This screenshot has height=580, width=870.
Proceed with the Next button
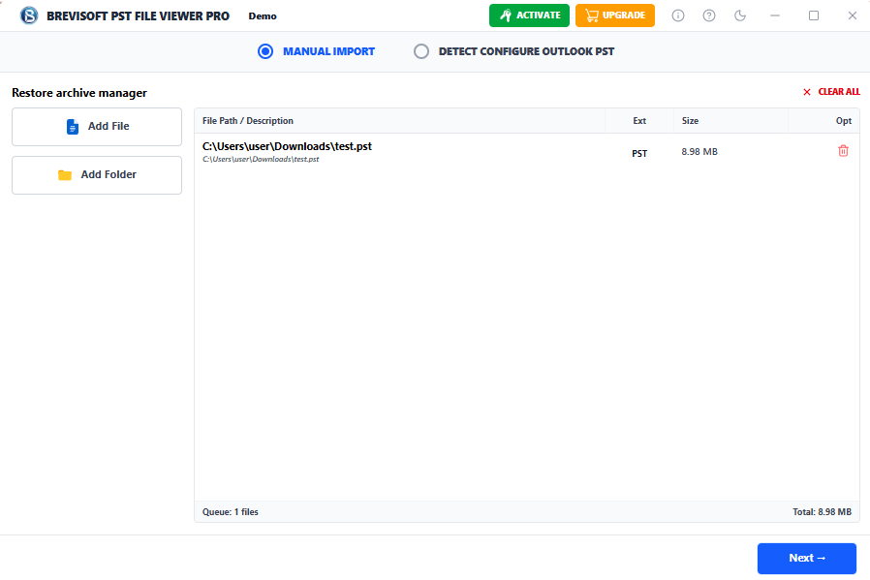807,559
